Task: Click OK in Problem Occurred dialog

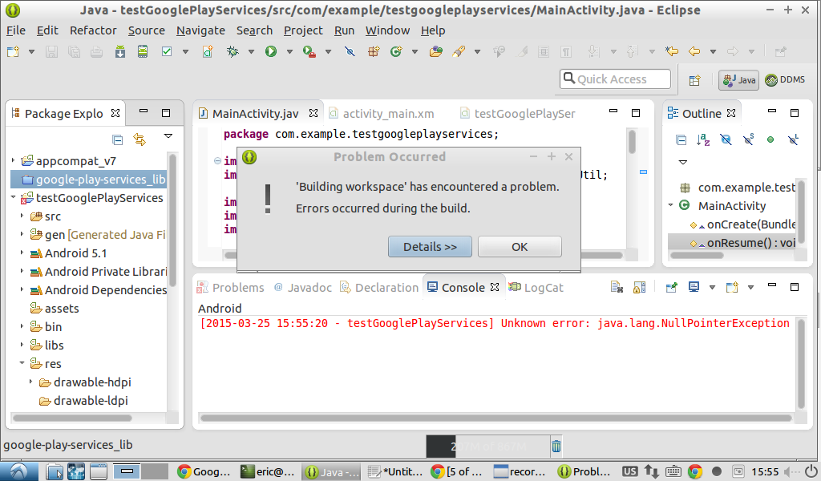Action: tap(520, 247)
